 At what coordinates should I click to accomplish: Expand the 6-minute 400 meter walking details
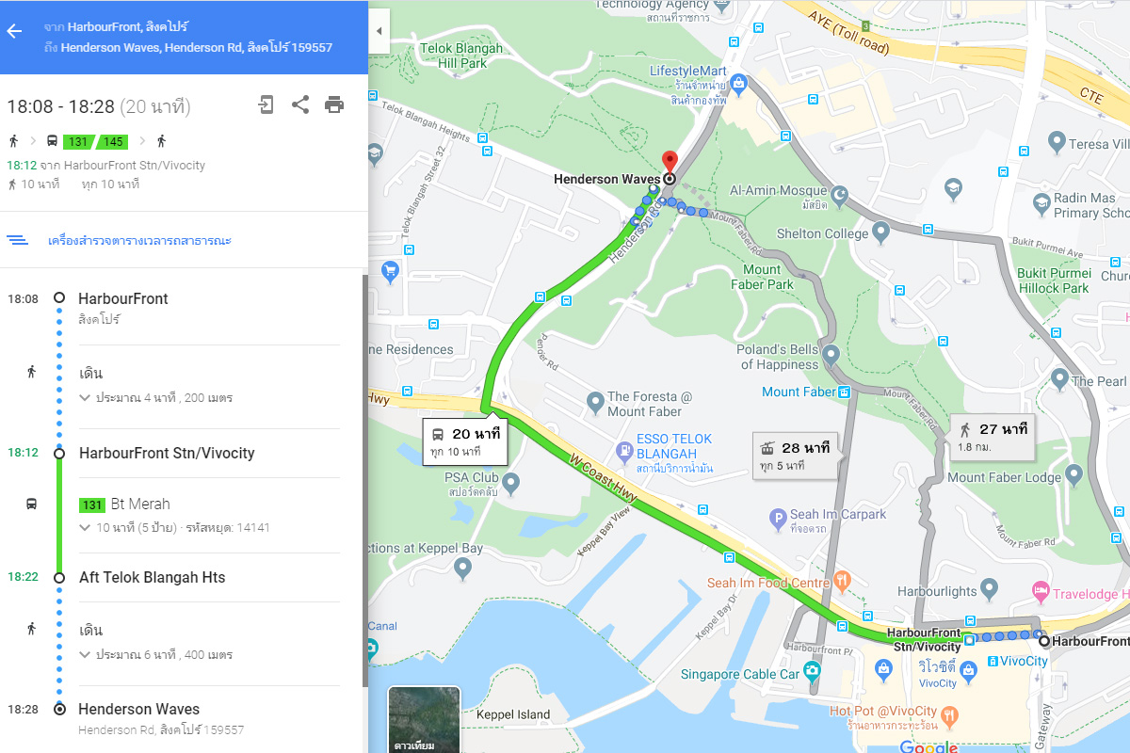[156, 654]
